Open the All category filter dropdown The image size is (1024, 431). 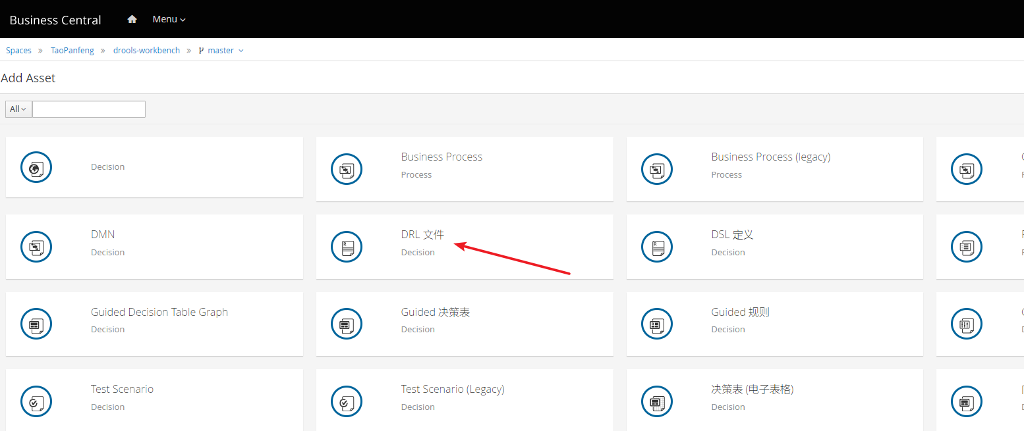18,109
